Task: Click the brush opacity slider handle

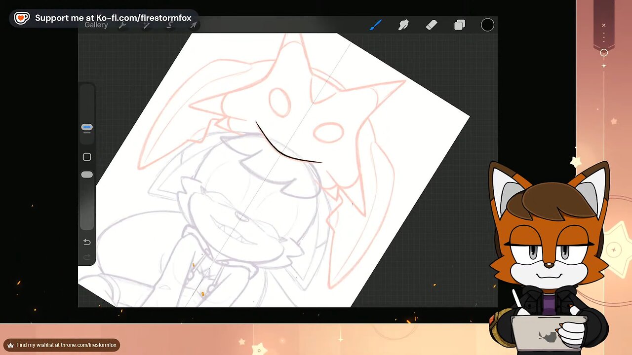Action: tap(87, 175)
